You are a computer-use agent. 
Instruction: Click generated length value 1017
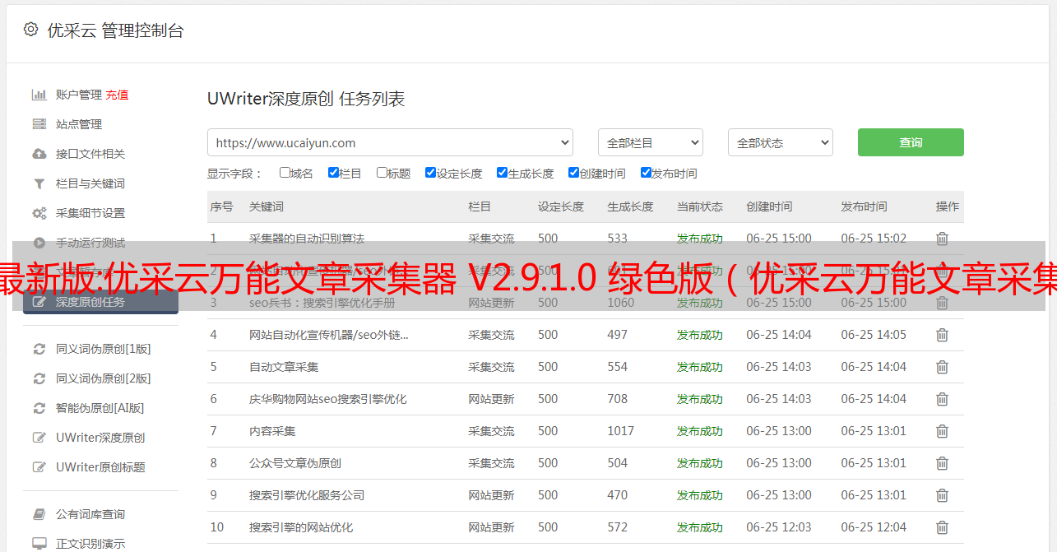(621, 431)
